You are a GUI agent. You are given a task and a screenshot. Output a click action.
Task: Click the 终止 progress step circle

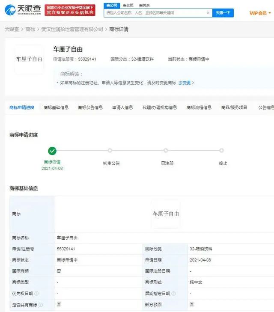(x=221, y=151)
